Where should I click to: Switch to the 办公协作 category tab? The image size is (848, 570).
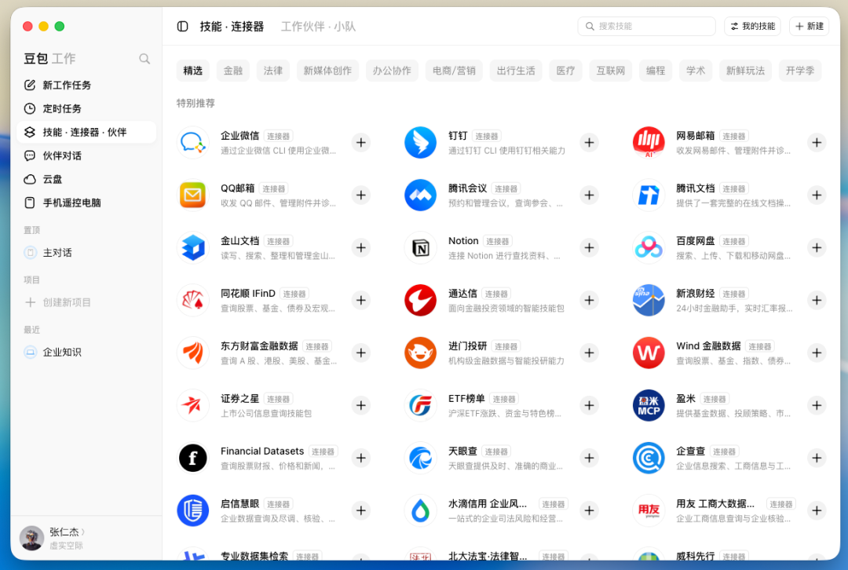[x=392, y=71]
